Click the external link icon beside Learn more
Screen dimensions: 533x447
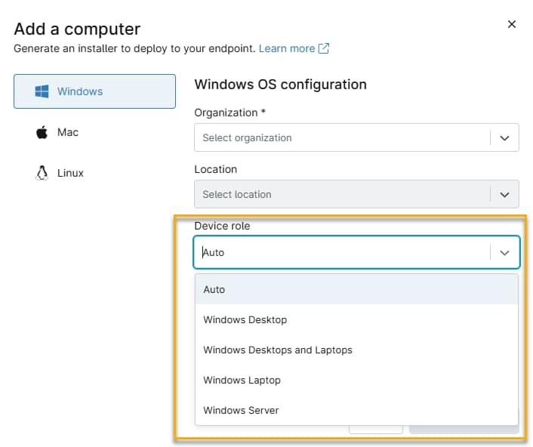324,48
